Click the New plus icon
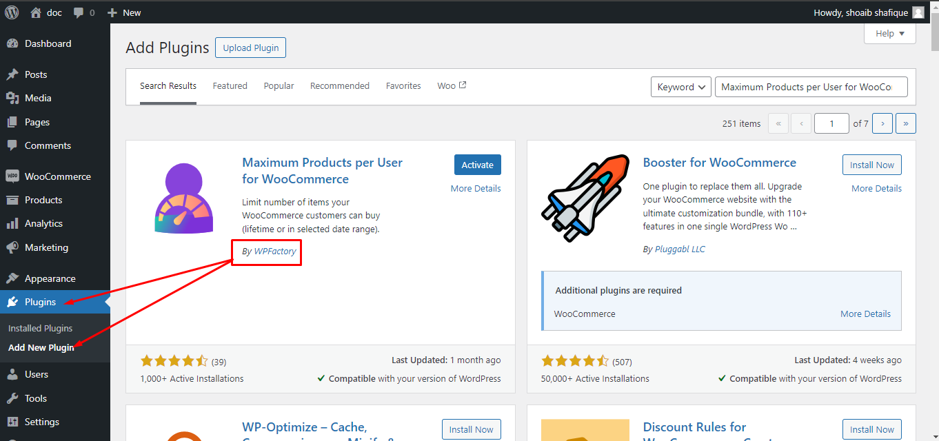 (x=112, y=12)
